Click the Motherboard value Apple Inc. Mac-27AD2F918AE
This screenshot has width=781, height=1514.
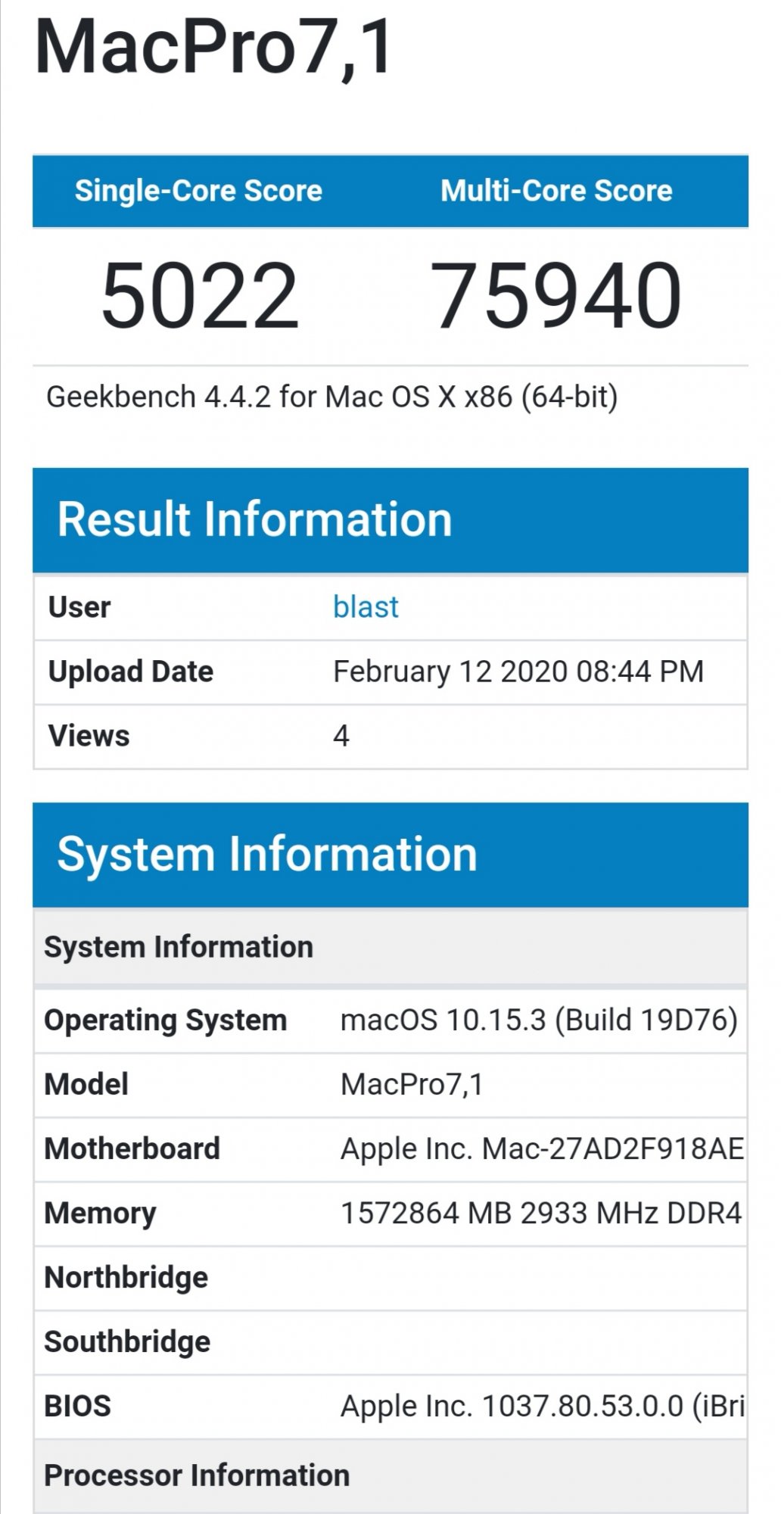pyautogui.click(x=541, y=1148)
